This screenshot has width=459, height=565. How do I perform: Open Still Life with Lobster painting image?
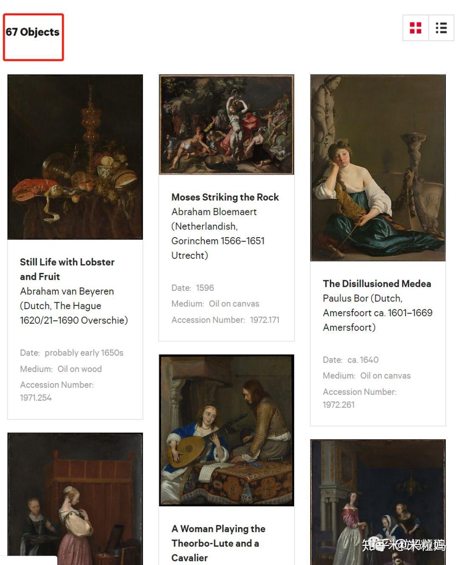75,157
